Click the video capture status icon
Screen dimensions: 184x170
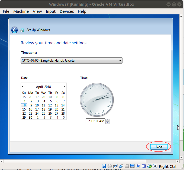pyautogui.click(x=138, y=166)
